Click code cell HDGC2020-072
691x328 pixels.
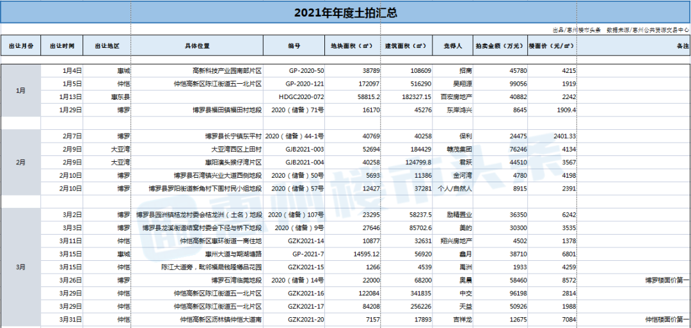tap(294, 97)
